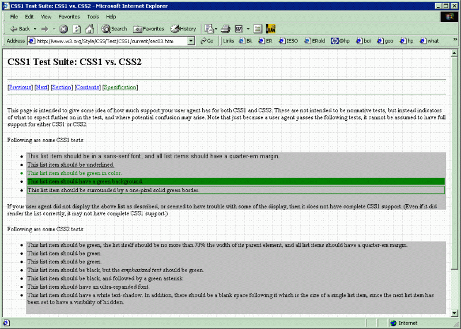Screen dimensions: 461x329
Task: Go to the Home page icon
Action: point(89,29)
